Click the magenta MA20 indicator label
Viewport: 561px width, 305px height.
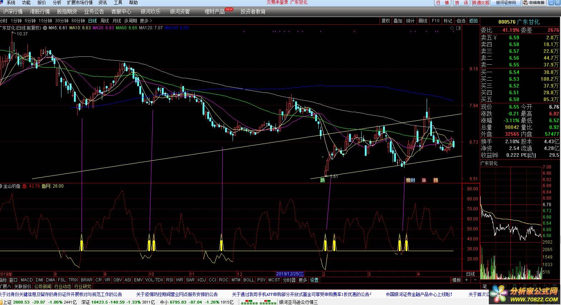click(x=103, y=27)
